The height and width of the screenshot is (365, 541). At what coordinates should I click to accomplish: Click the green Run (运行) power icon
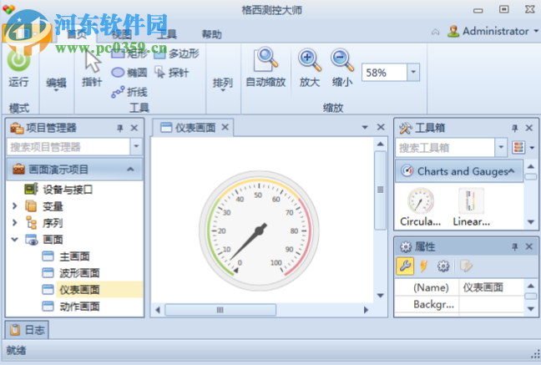[x=18, y=60]
